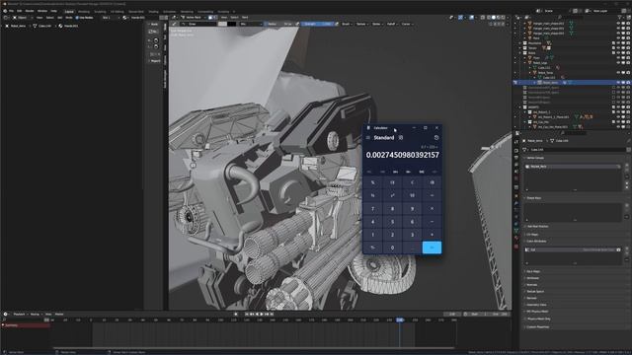
Task: Toggle paint face mask button
Action: click(x=210, y=18)
